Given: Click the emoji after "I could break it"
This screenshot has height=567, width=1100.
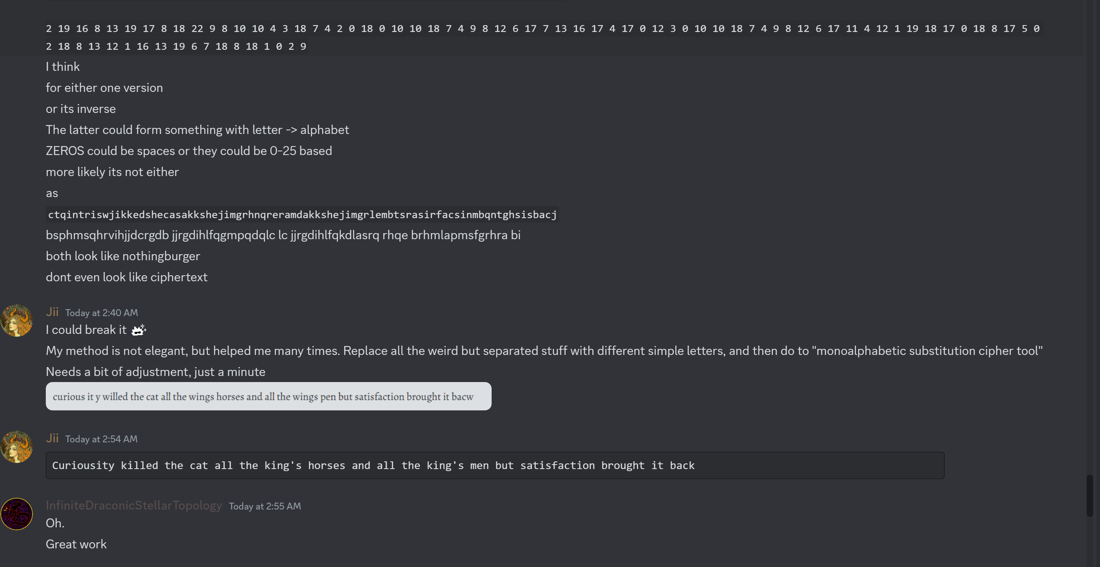Looking at the screenshot, I should coord(139,330).
